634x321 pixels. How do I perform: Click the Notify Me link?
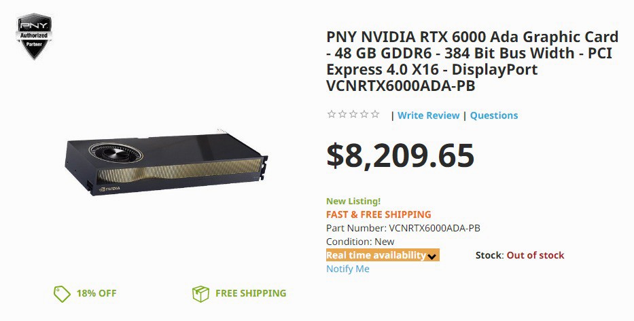point(347,269)
